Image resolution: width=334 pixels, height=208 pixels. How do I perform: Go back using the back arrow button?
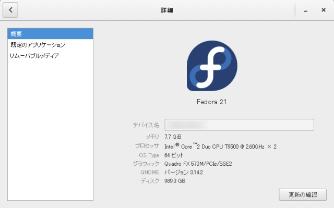(x=10, y=10)
